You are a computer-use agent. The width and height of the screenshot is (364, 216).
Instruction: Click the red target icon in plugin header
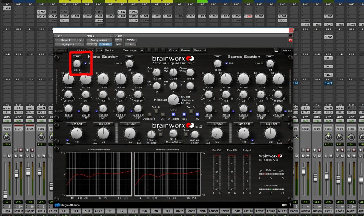click(x=291, y=40)
